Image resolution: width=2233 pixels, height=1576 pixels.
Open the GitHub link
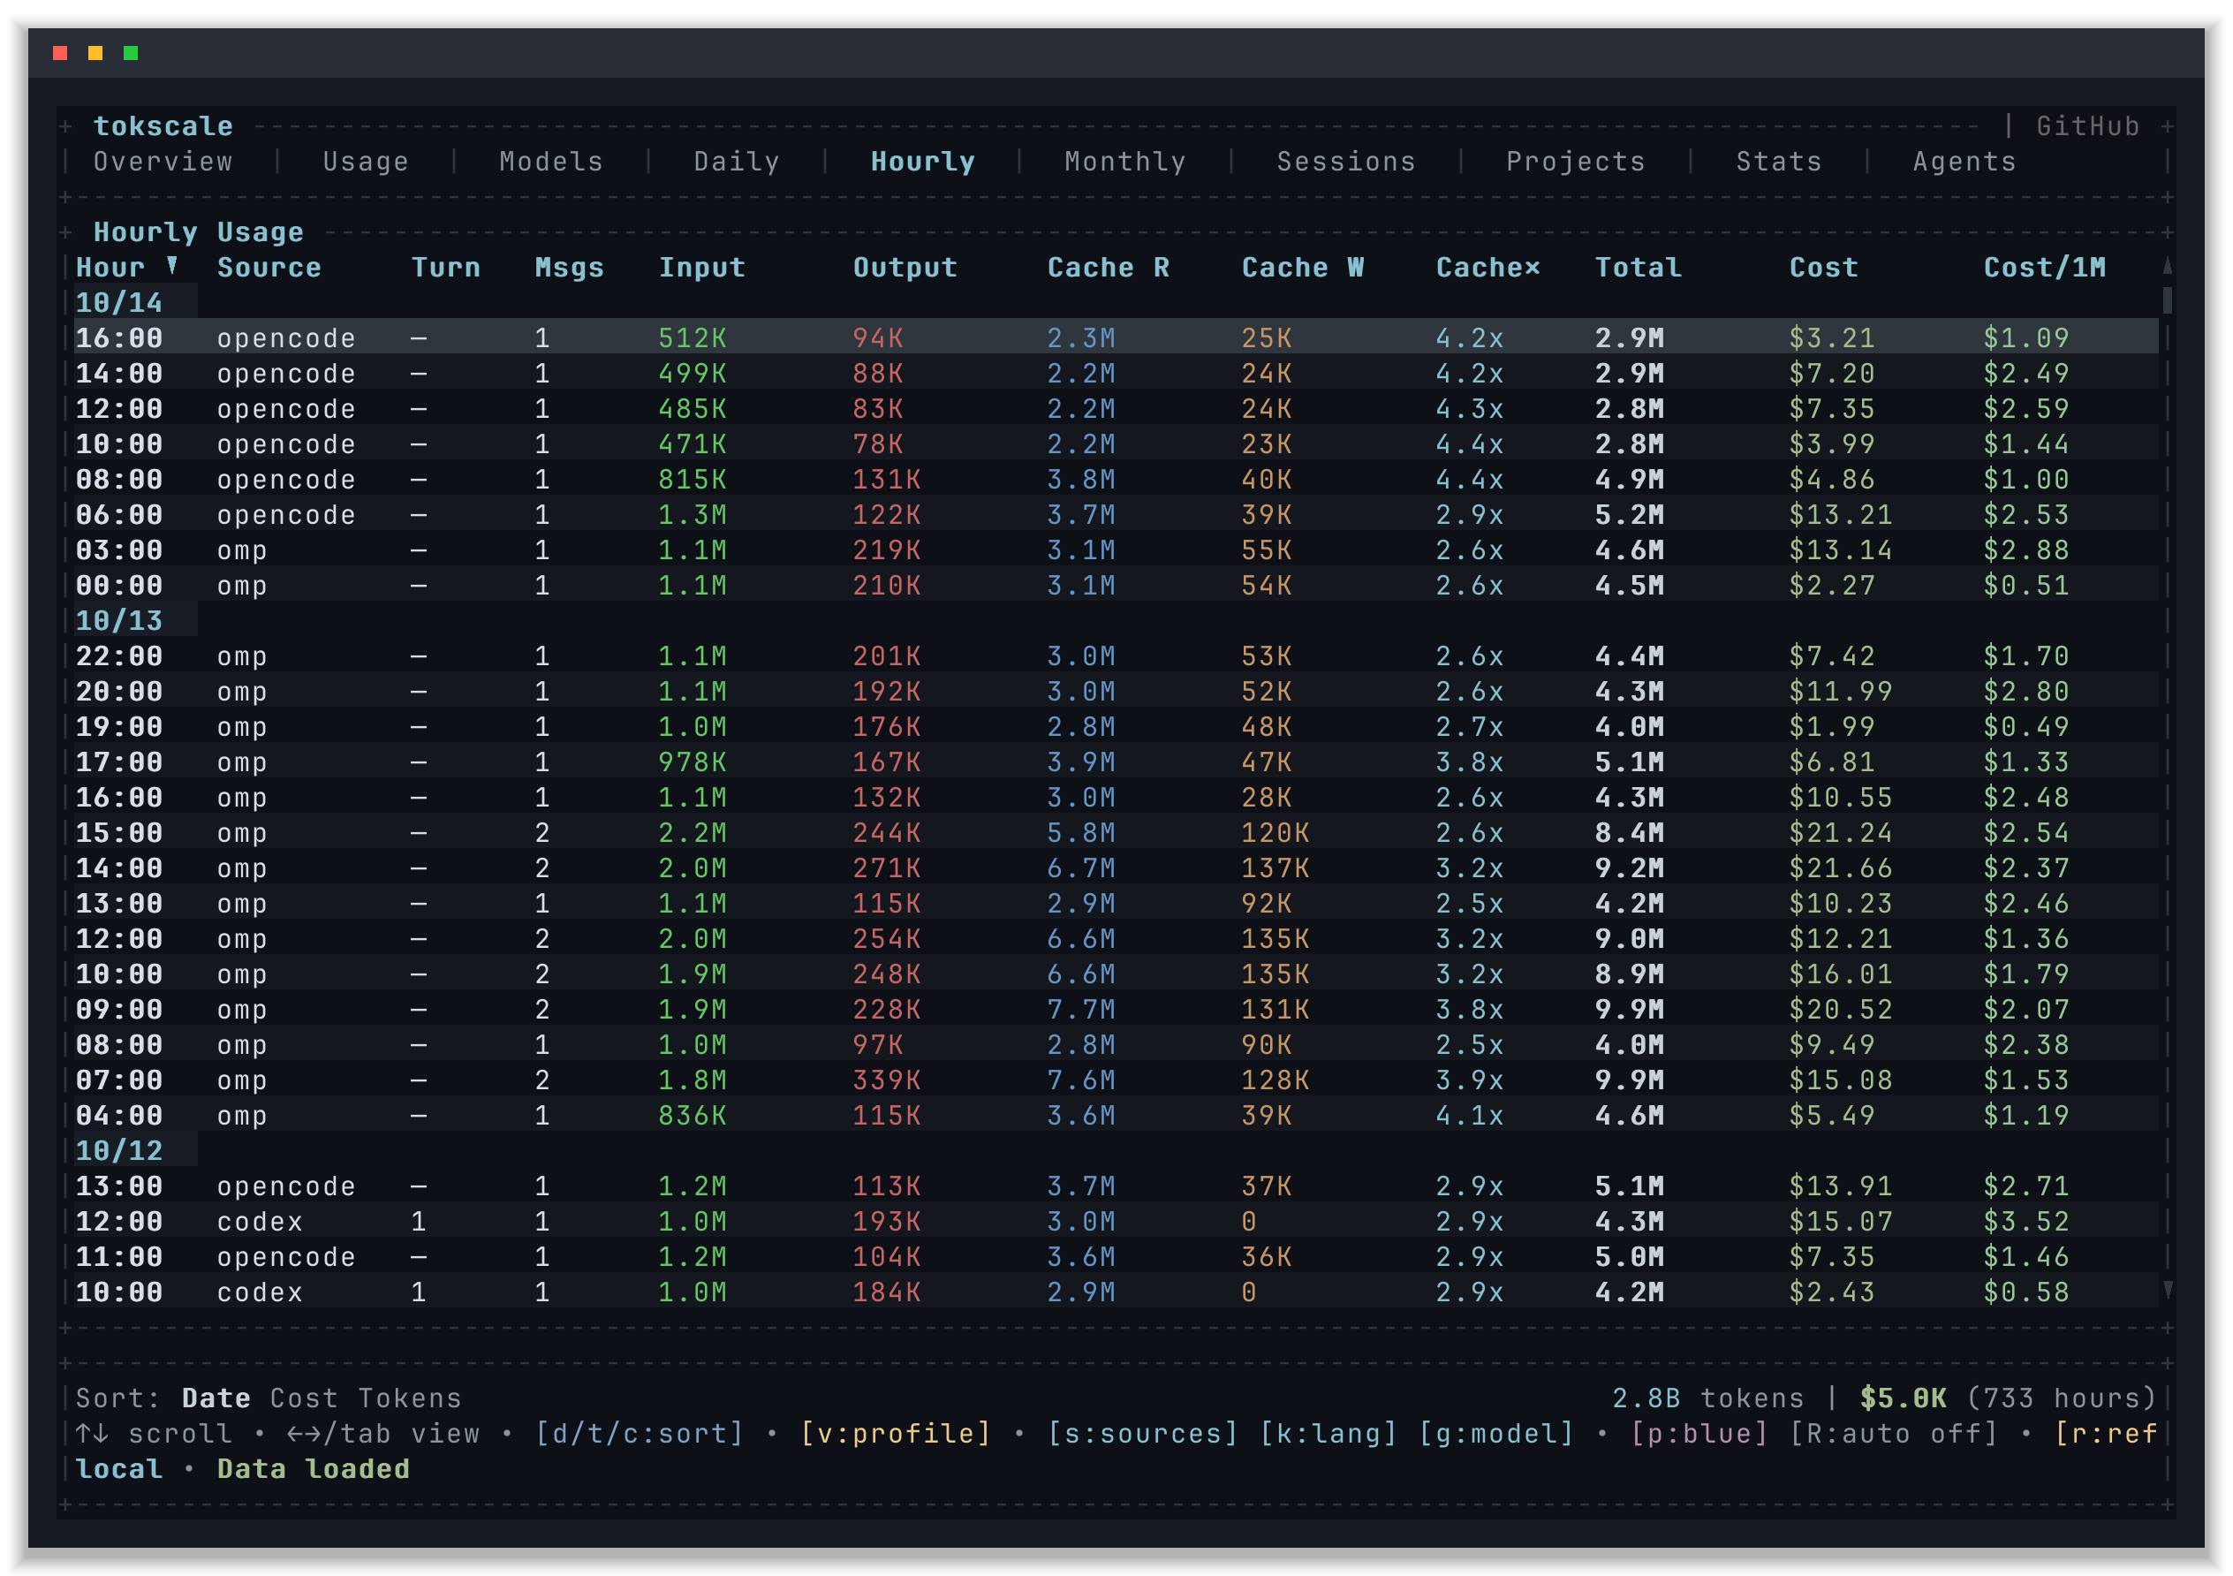click(2088, 126)
